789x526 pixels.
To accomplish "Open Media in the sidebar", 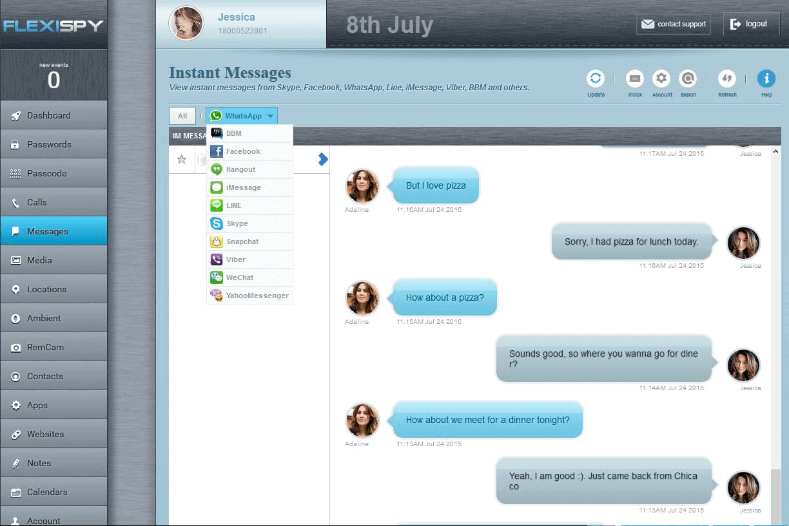I will point(54,260).
